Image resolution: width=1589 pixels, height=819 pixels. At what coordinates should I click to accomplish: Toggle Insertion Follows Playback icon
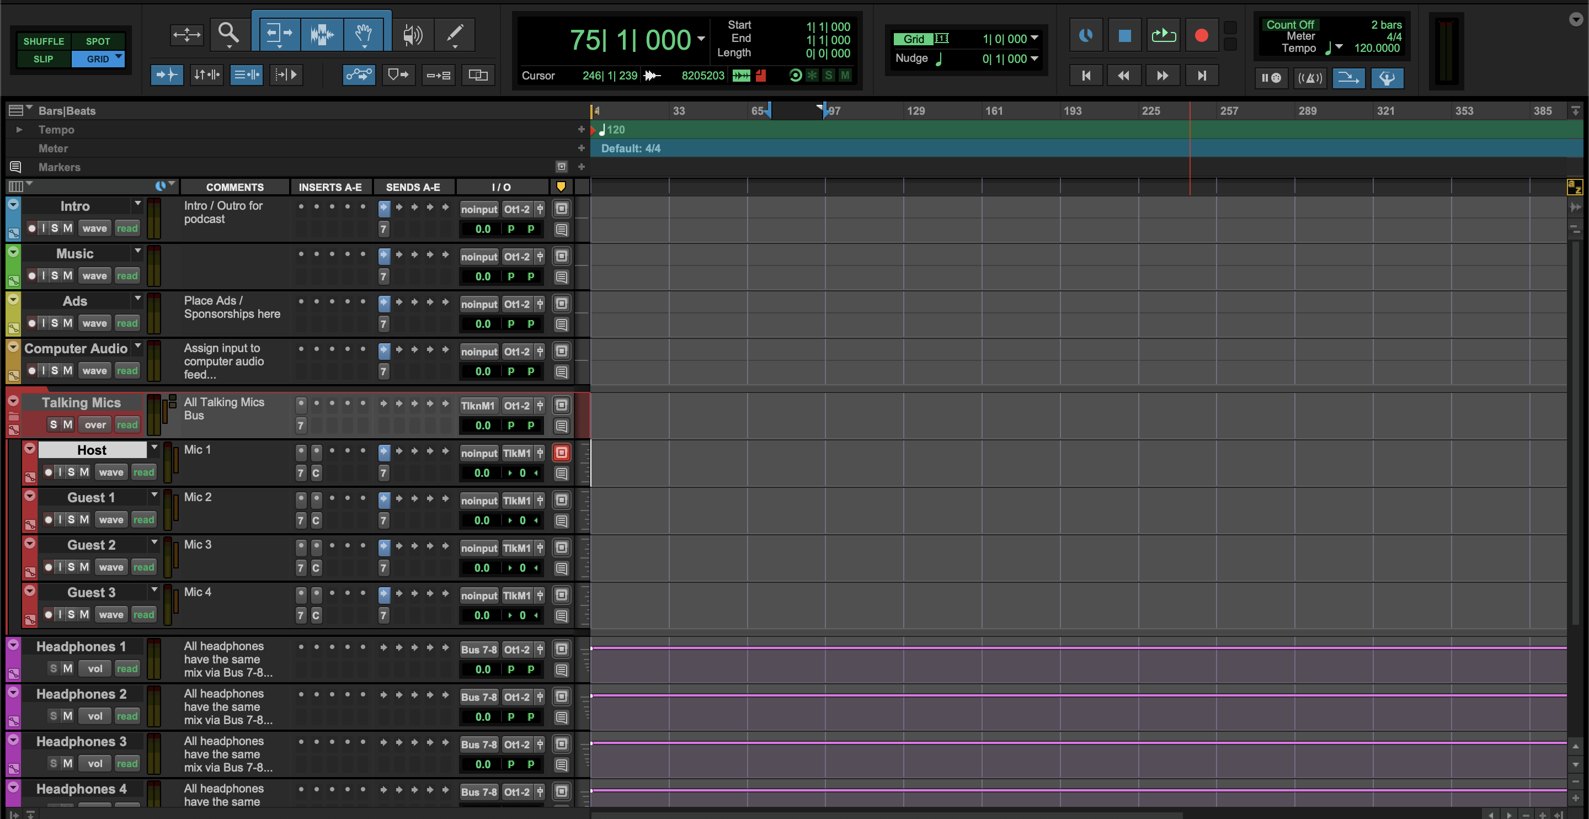(286, 75)
